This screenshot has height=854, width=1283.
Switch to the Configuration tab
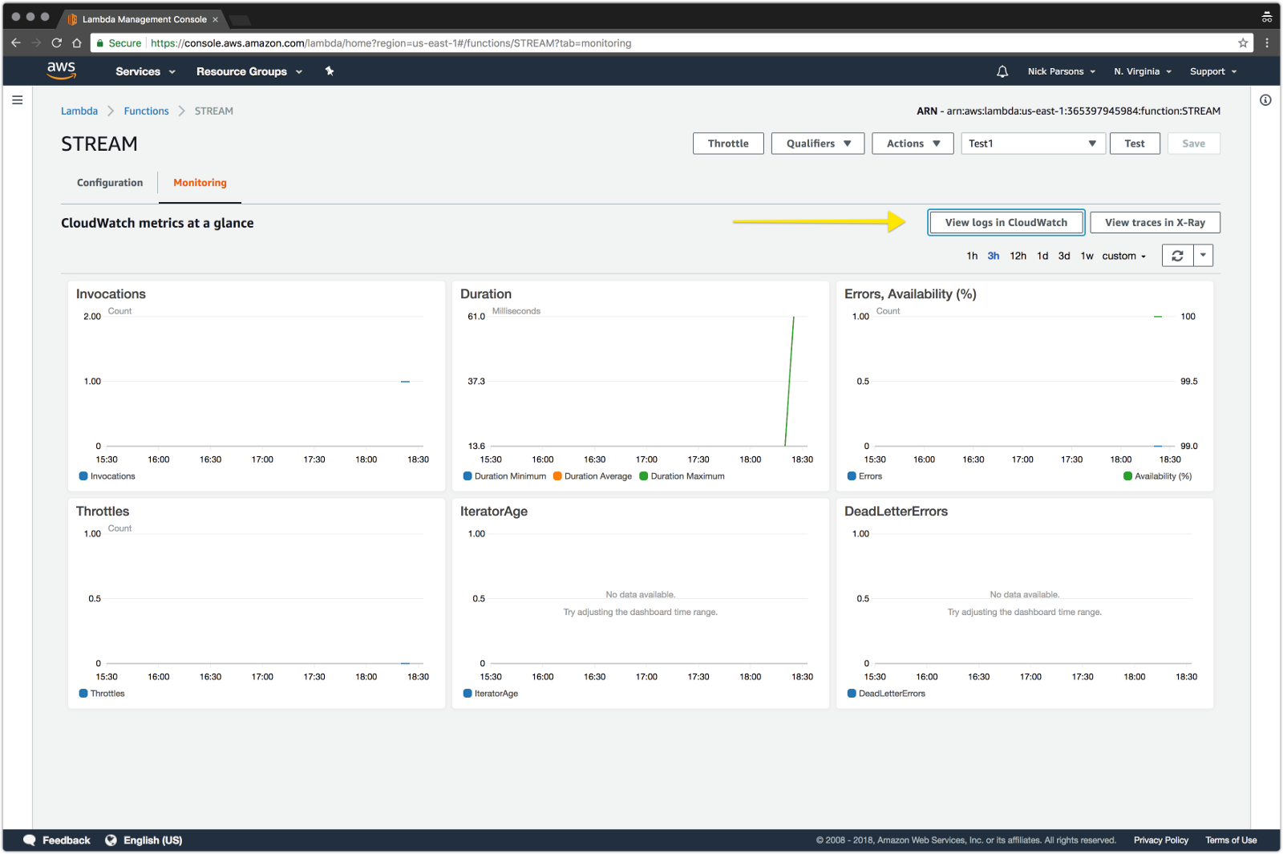[110, 183]
